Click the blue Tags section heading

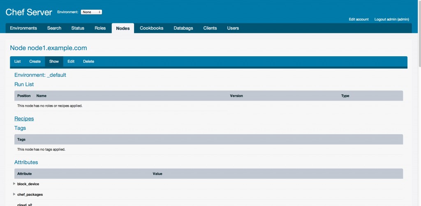pyautogui.click(x=20, y=128)
